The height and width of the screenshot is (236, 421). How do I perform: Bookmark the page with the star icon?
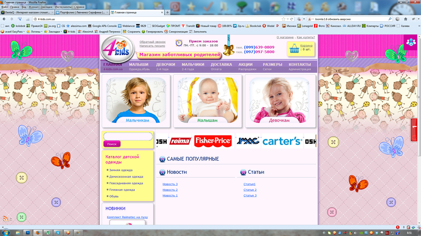pos(283,19)
